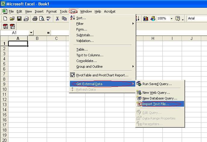Viewport: 207px width, 142px height.
Task: Choose Validation... from the Data menu
Action: coord(103,41)
